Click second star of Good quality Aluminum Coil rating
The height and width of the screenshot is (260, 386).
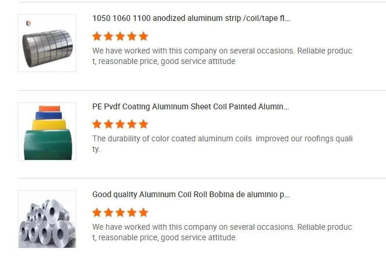(x=109, y=212)
